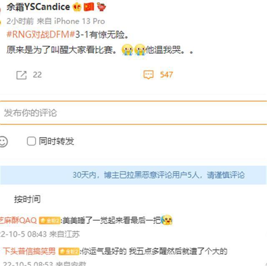
Task: Open the comments bubble icon
Action: tap(149, 75)
